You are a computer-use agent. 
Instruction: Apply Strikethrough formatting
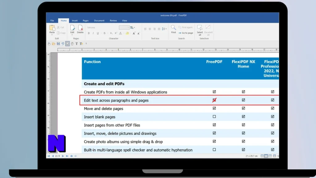(104, 33)
